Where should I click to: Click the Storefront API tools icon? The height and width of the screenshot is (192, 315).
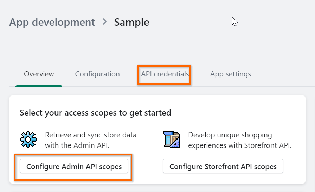pyautogui.click(x=171, y=140)
